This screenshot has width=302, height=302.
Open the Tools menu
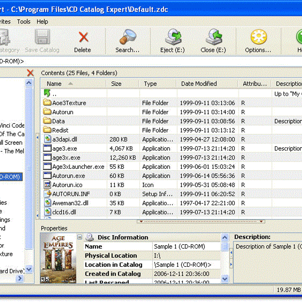click(24, 22)
